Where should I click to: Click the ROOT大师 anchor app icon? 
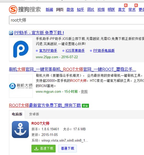coord(20,129)
